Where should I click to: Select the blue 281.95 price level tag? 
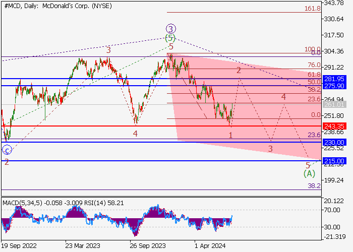[334, 79]
